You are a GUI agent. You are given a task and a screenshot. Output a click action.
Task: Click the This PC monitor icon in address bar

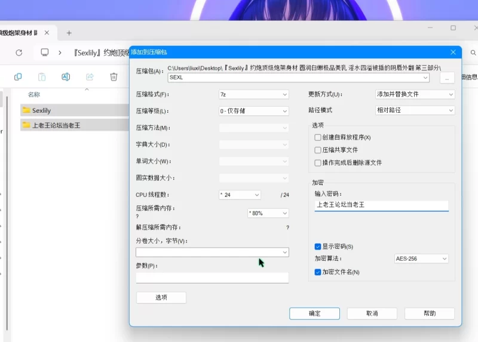pyautogui.click(x=45, y=53)
